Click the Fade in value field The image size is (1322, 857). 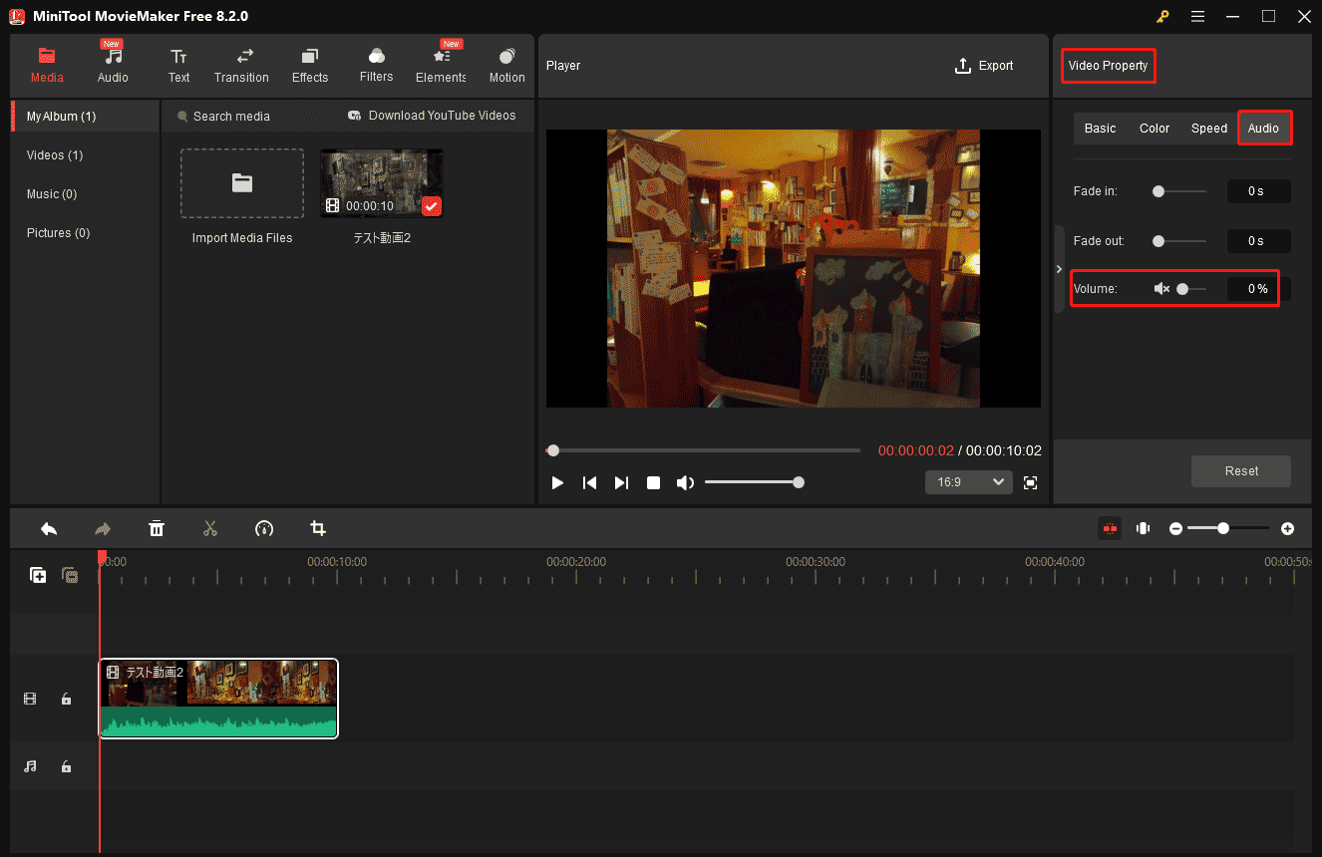(x=1258, y=191)
